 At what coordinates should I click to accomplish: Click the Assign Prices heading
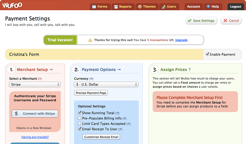point(176,70)
